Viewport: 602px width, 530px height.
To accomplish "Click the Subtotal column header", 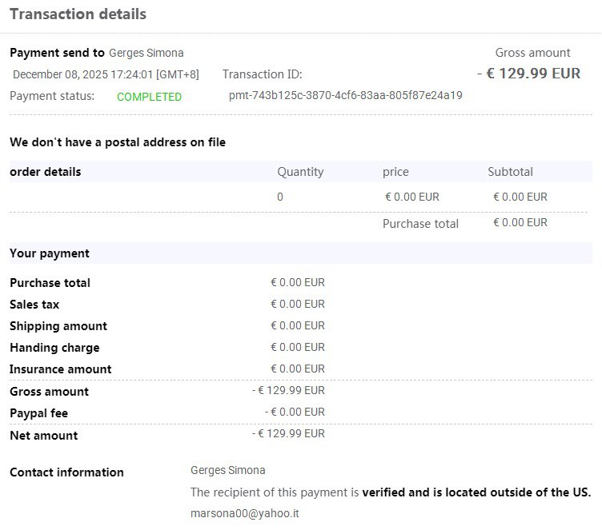I will [x=510, y=172].
